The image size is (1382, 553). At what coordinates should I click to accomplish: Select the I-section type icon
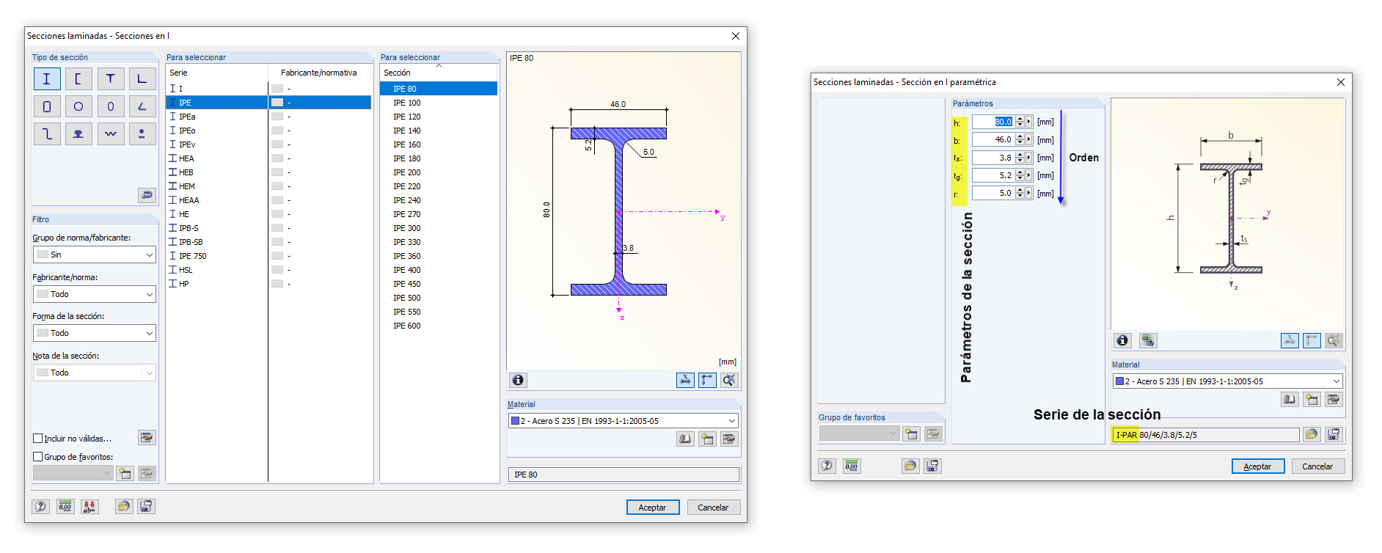47,78
